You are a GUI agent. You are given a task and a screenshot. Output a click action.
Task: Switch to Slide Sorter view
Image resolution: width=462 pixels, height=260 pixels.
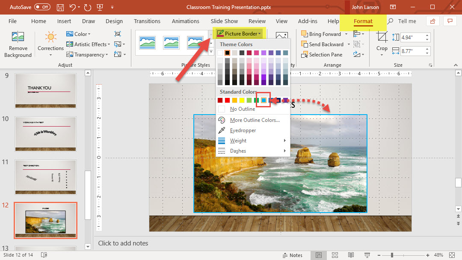[x=335, y=255]
